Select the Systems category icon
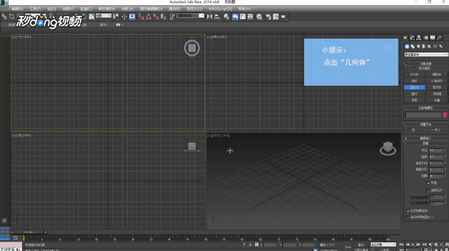449x251 pixels. [x=441, y=46]
